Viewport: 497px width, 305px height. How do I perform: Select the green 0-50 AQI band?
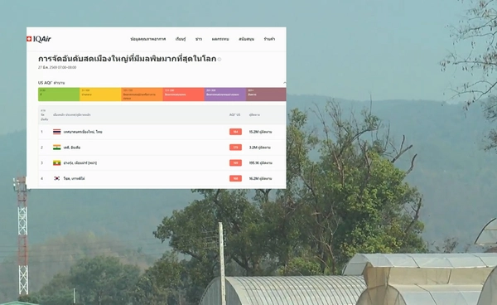59,94
